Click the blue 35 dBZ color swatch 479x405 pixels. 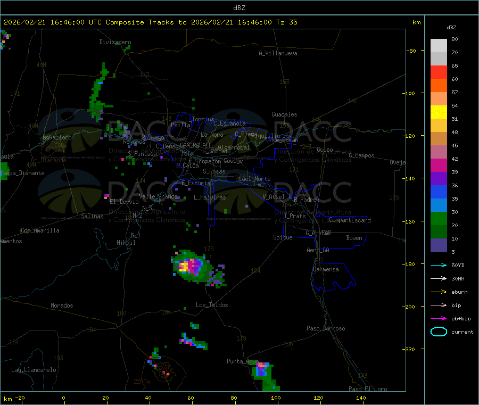pos(439,192)
